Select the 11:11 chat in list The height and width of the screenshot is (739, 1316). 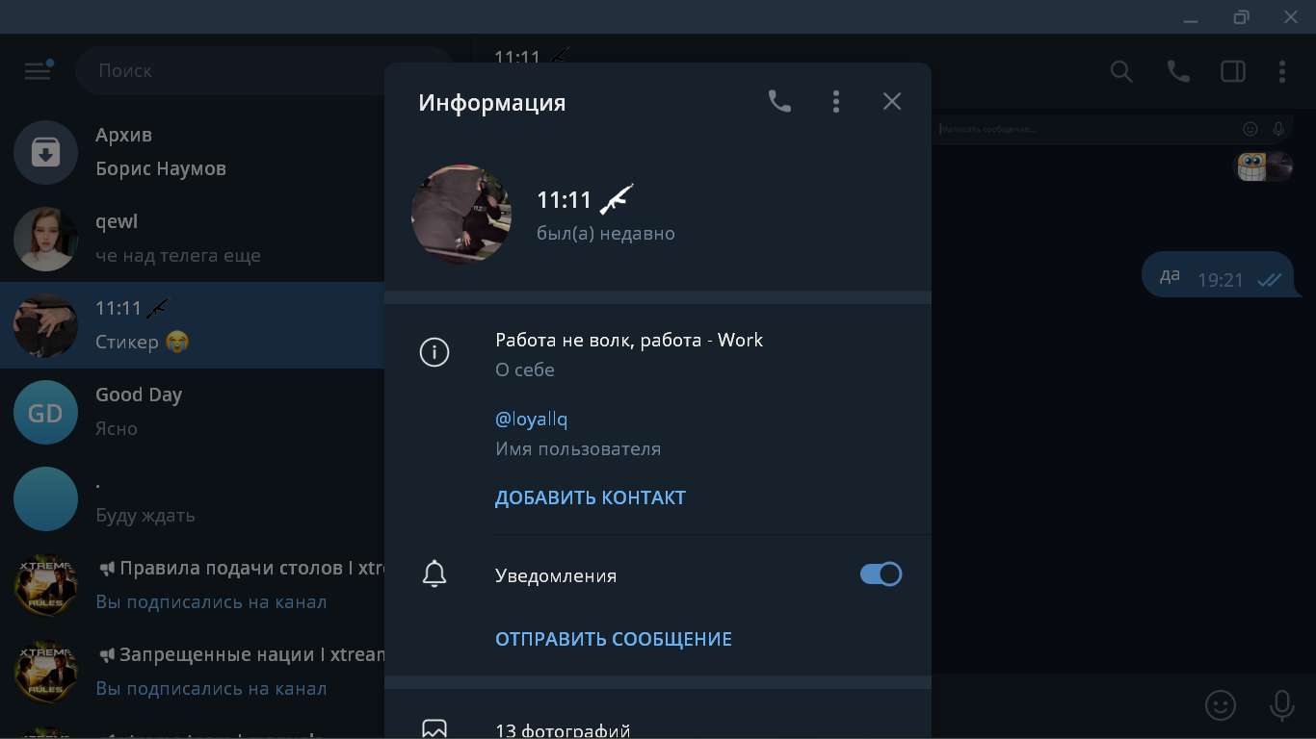pos(193,325)
